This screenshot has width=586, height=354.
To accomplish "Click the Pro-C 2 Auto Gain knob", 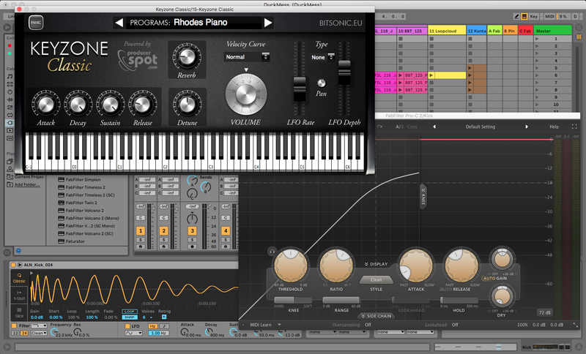I will pos(502,259).
